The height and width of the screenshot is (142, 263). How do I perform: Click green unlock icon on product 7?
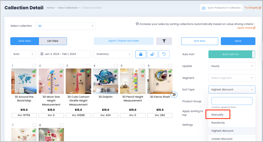pos(34,131)
